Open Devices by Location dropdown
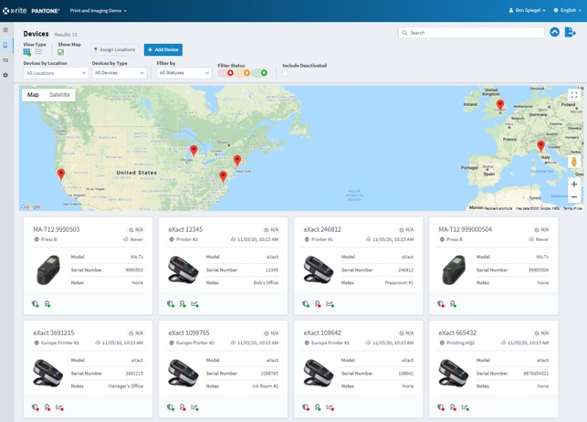This screenshot has height=422, width=587. pos(56,73)
